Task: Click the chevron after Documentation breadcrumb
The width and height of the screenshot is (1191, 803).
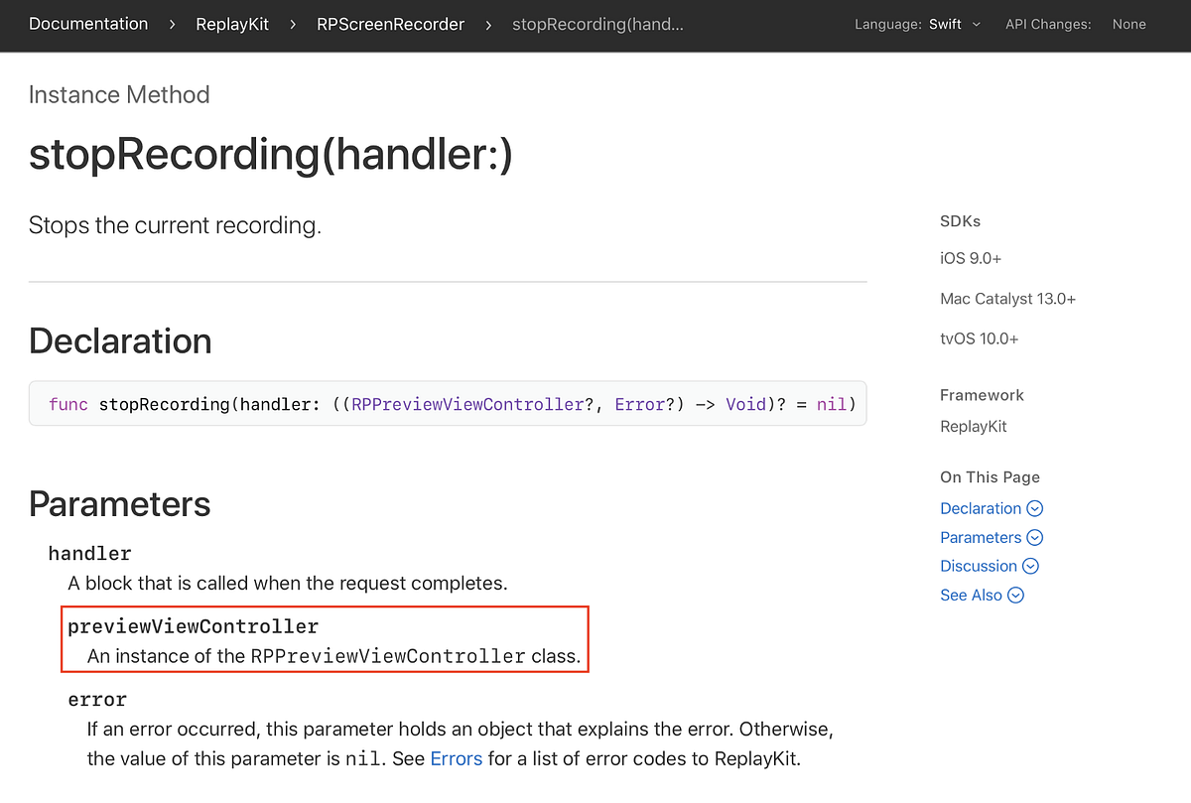Action: [172, 25]
